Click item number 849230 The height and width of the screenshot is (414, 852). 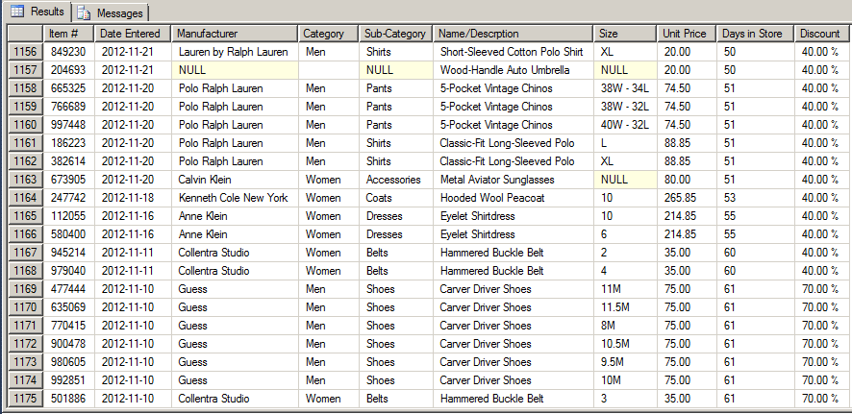tap(69, 52)
